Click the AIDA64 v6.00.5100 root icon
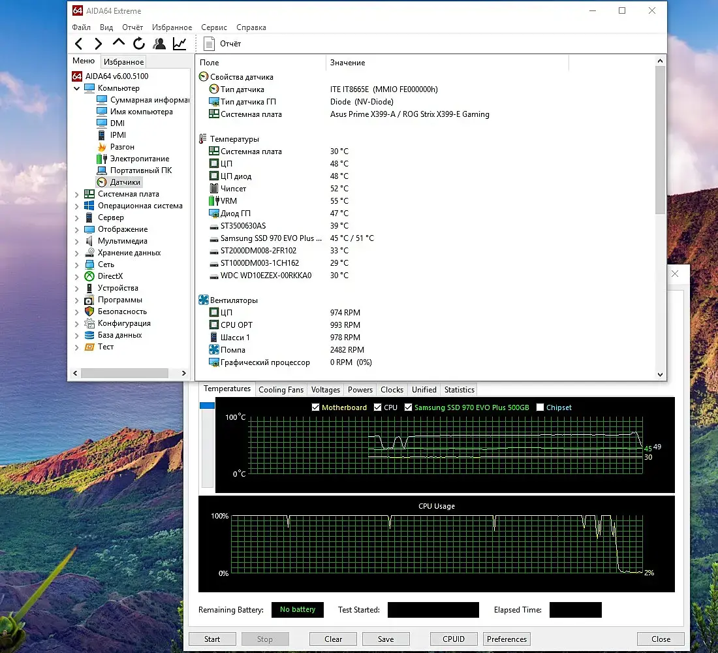 coord(77,76)
